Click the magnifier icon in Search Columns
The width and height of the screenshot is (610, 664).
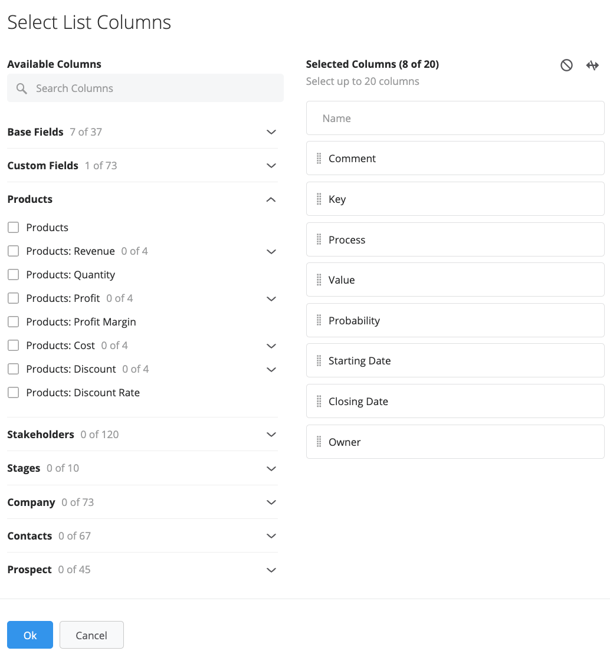tap(22, 88)
